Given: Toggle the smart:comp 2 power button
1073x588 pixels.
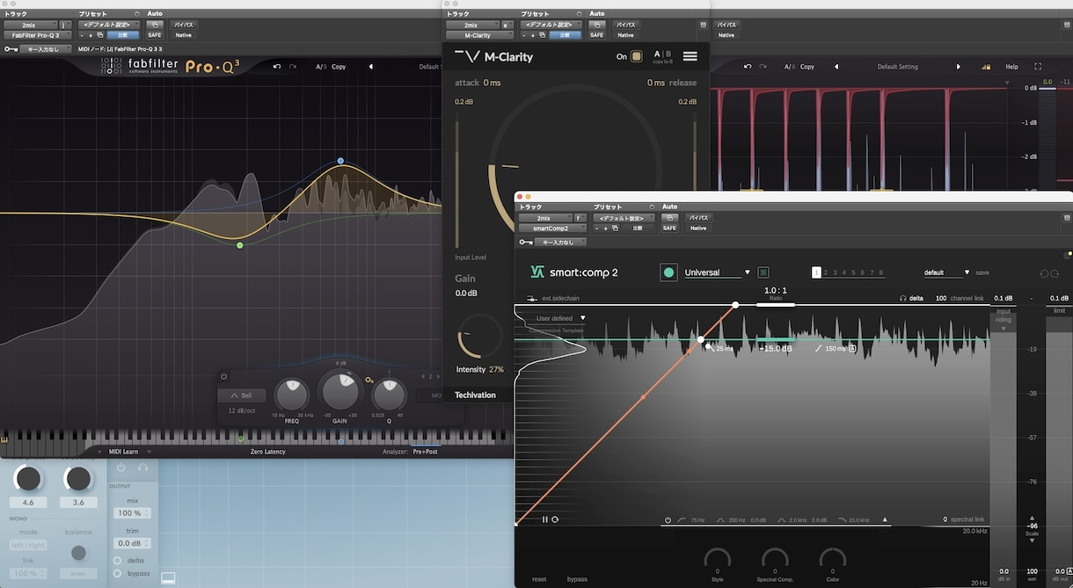Looking at the screenshot, I should 669,272.
